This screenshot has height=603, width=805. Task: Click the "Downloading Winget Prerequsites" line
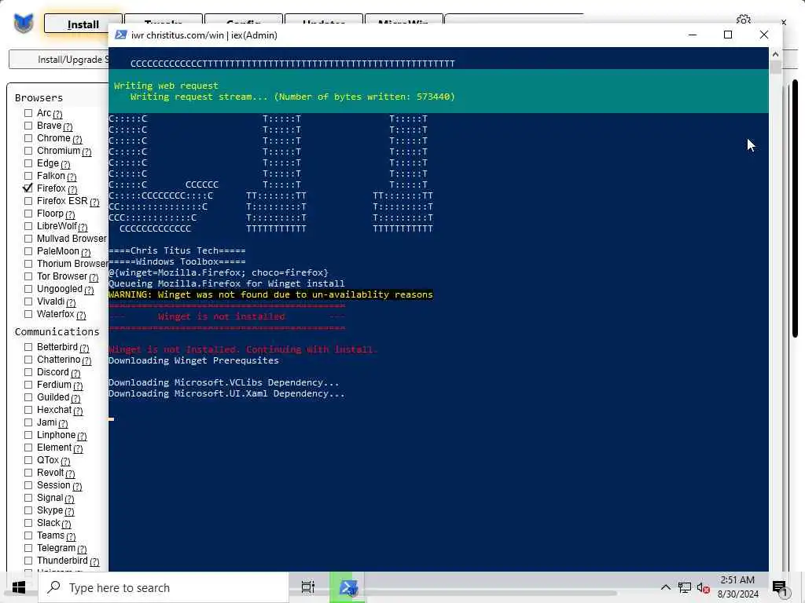click(x=193, y=360)
